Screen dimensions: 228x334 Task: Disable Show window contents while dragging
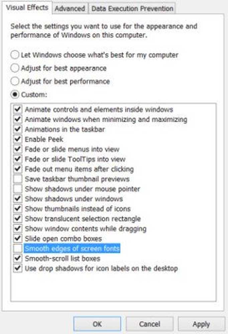click(x=17, y=229)
